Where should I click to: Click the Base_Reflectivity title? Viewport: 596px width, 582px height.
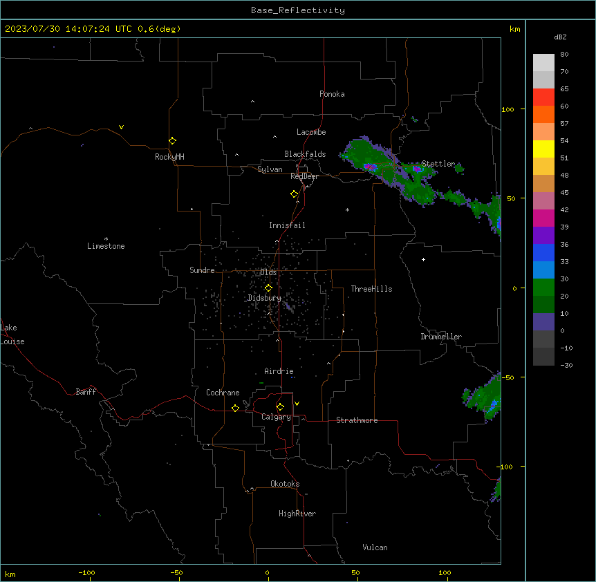pos(298,10)
